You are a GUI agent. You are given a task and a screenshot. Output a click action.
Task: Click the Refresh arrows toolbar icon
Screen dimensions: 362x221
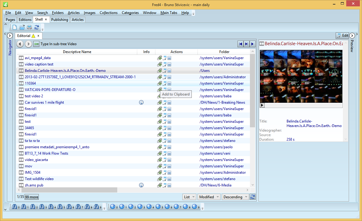coord(37,28)
